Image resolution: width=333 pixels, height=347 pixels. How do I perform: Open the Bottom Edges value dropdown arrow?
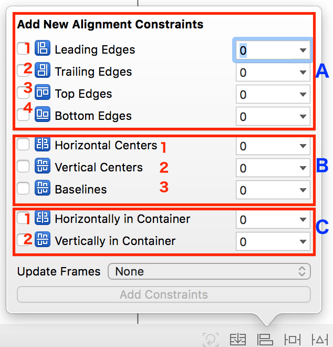303,116
